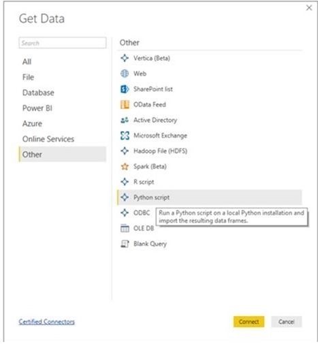Select Vertica (Beta) label
318x344 pixels.
152,58
